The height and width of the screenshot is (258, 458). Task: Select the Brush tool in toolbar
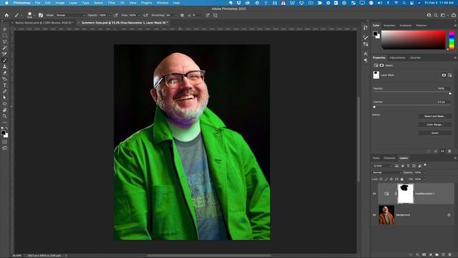point(5,60)
